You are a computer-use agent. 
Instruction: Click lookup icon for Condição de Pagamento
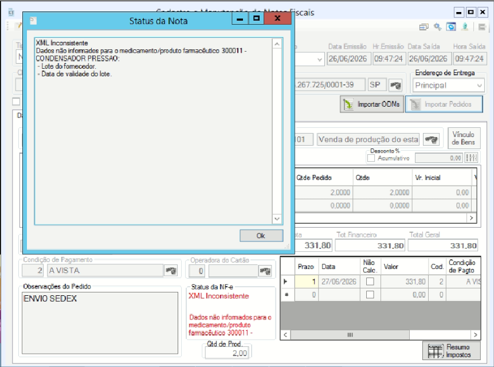coord(171,271)
